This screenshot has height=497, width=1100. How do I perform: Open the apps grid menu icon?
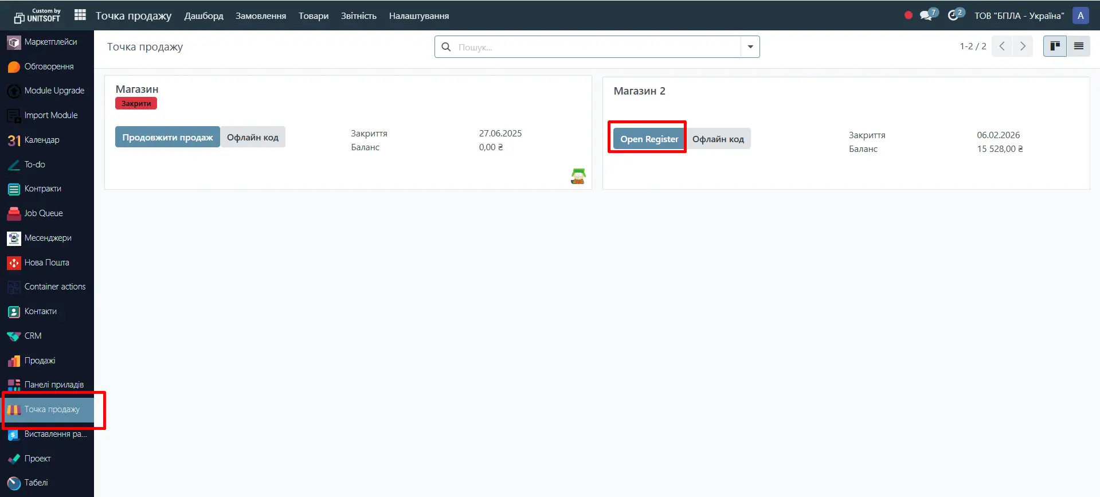[80, 15]
